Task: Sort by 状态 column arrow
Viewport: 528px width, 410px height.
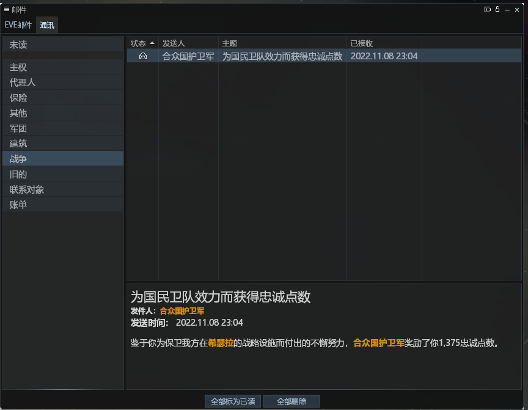Action: click(152, 43)
